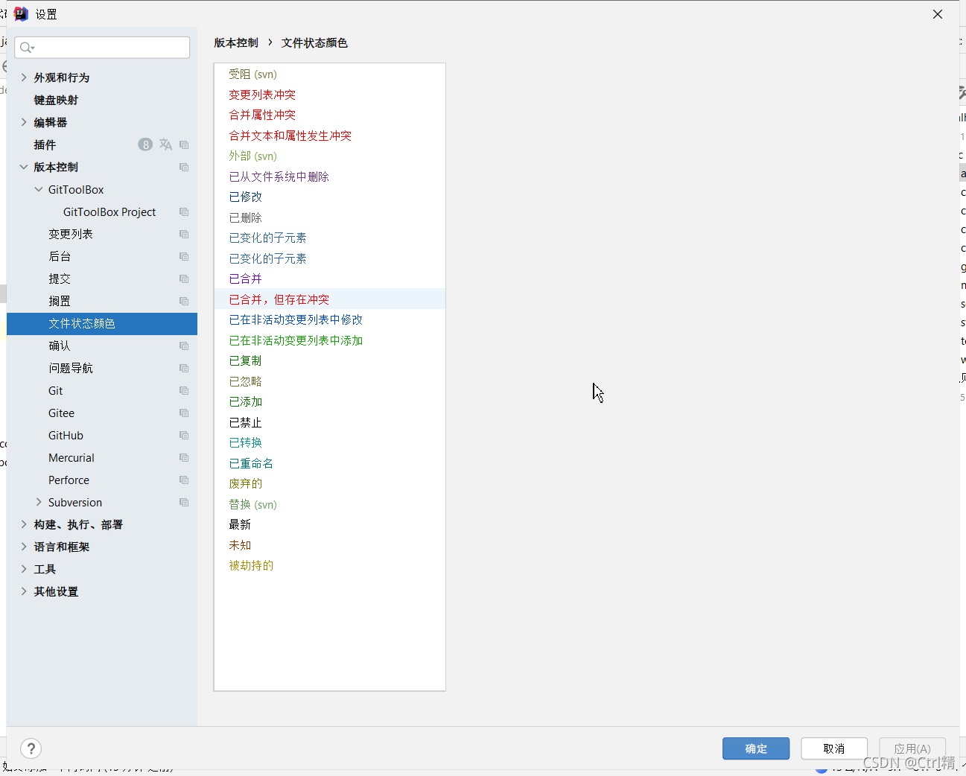
Task: Collapse the GitToolBox node
Action: (39, 189)
